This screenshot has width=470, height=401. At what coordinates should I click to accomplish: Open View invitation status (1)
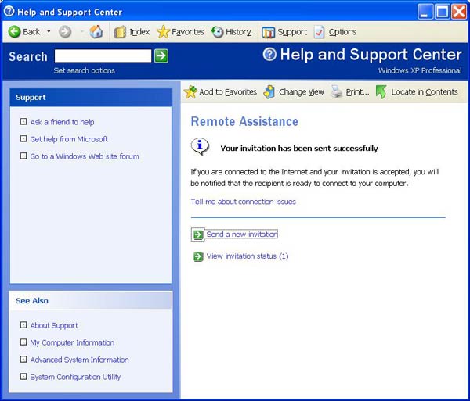[x=248, y=256]
